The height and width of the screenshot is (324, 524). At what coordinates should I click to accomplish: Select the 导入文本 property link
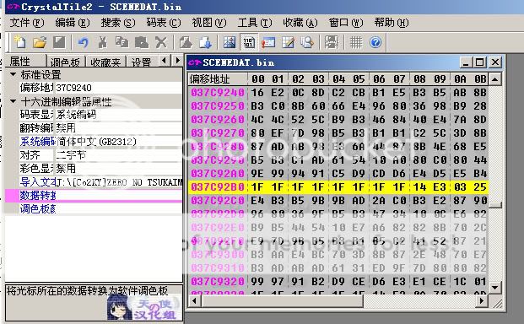tap(37, 182)
